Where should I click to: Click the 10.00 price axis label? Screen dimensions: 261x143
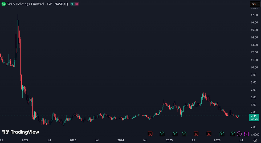(x=254, y=68)
